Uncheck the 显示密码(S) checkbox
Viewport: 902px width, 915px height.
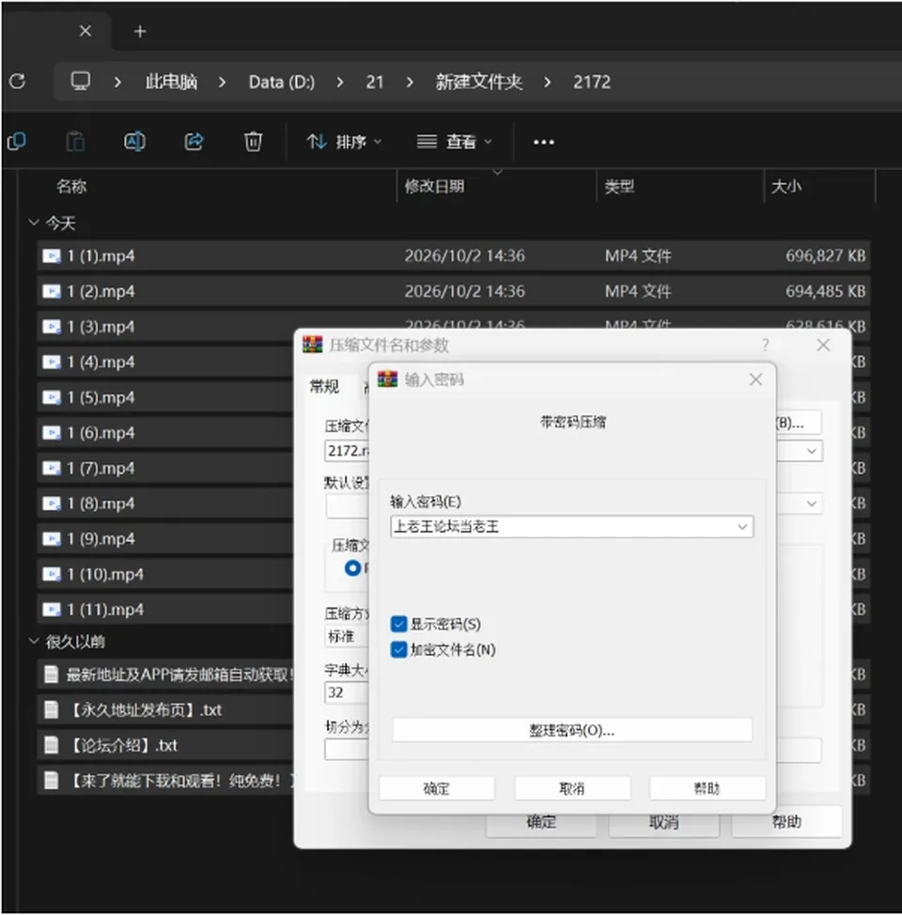(x=398, y=625)
